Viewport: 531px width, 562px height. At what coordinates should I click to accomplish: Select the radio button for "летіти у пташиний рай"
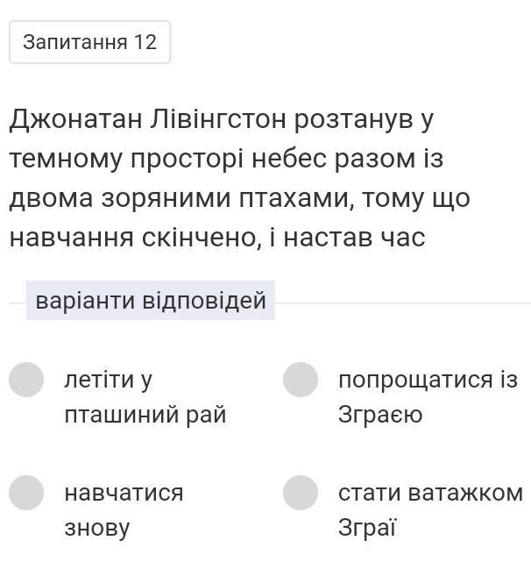(26, 380)
